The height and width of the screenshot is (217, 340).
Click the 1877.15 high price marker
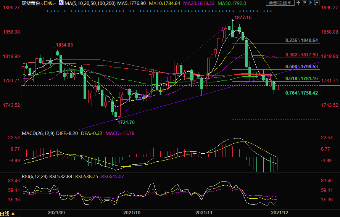click(243, 18)
